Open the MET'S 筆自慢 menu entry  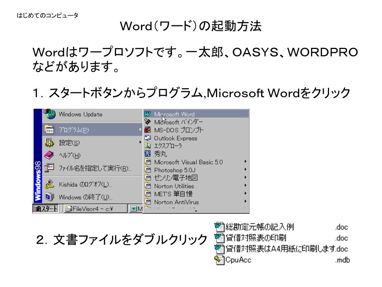(x=196, y=194)
